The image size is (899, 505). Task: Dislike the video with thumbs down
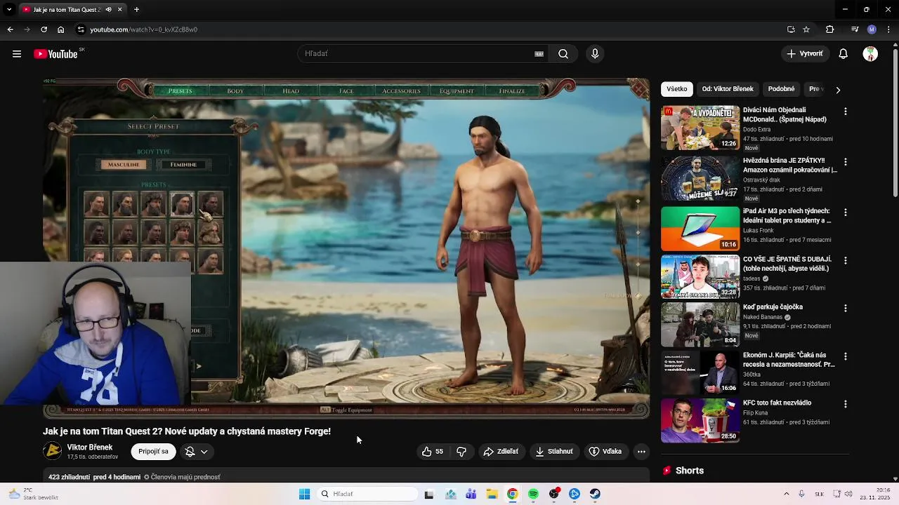coord(461,452)
